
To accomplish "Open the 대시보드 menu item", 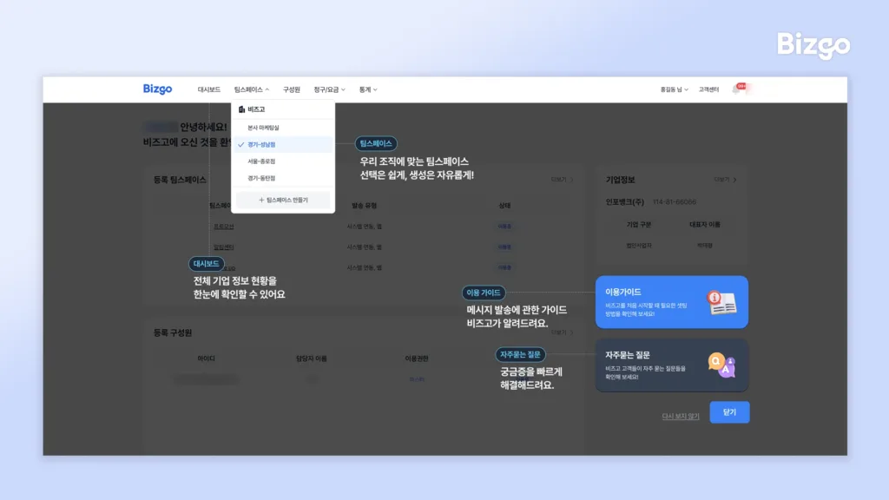I will coord(208,89).
